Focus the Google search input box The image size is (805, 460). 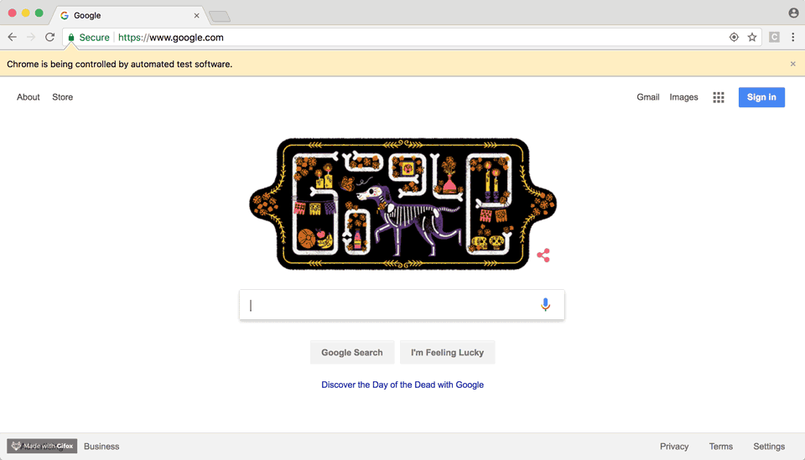pyautogui.click(x=390, y=305)
